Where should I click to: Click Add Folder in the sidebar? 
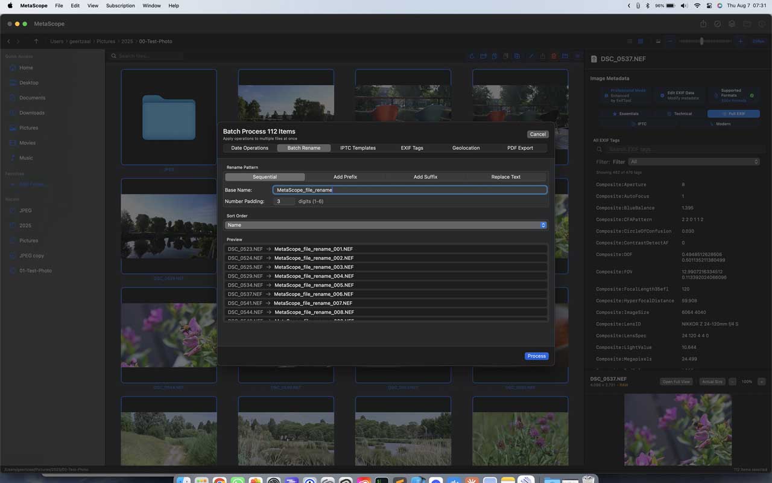click(29, 184)
